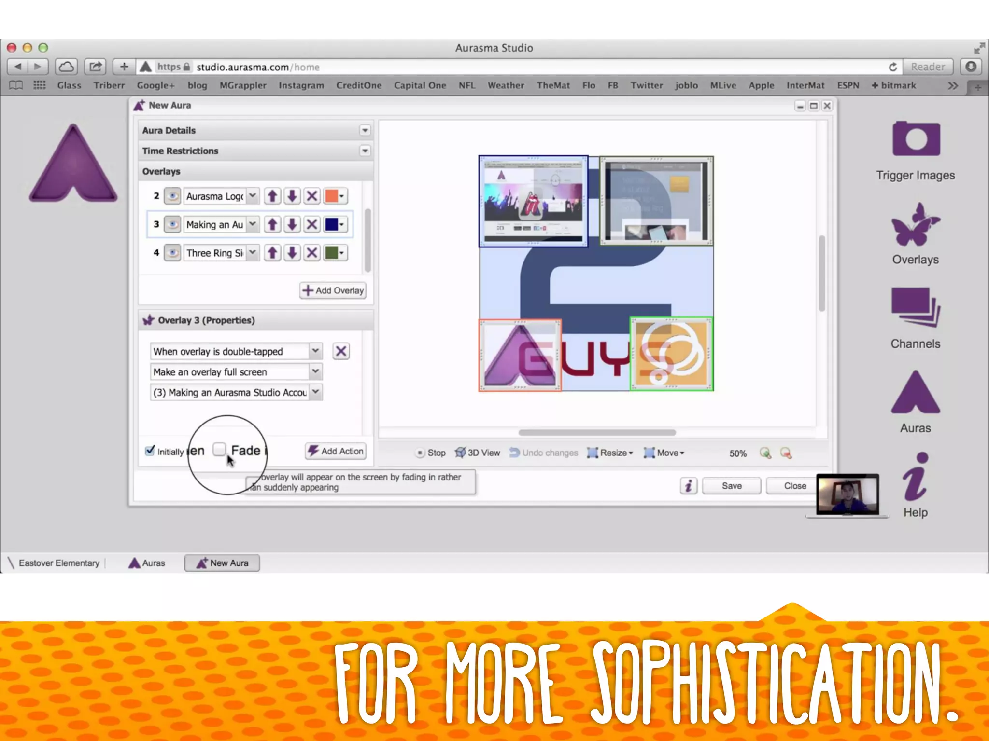Open the Overlays butterfly icon

[x=916, y=224]
